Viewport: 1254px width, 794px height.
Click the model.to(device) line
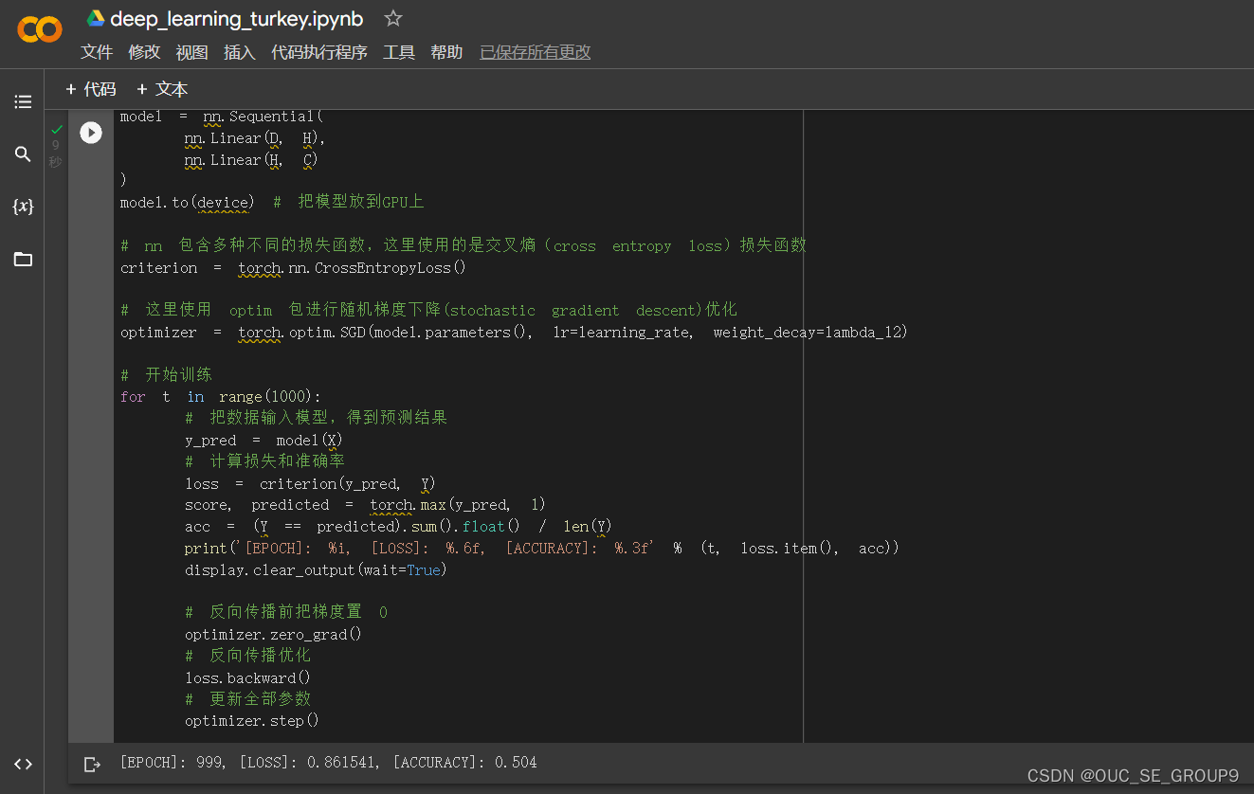pos(188,203)
